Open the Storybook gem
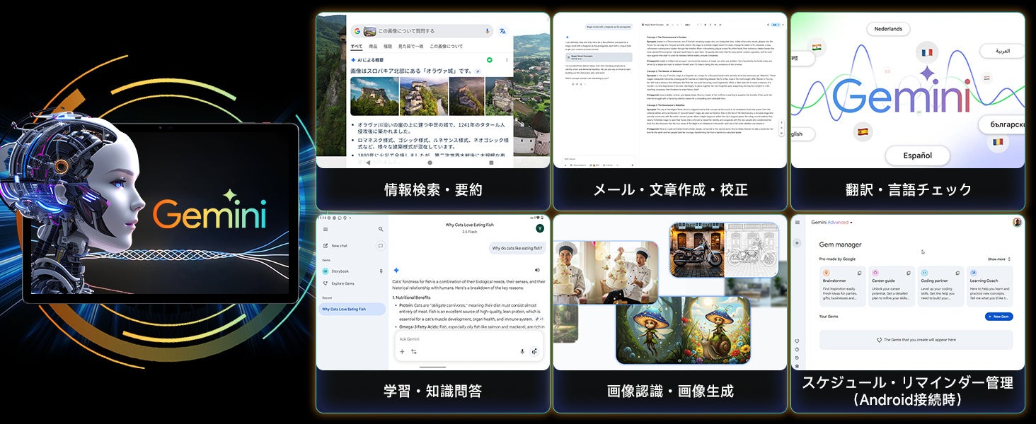The image size is (1036, 424). (335, 271)
